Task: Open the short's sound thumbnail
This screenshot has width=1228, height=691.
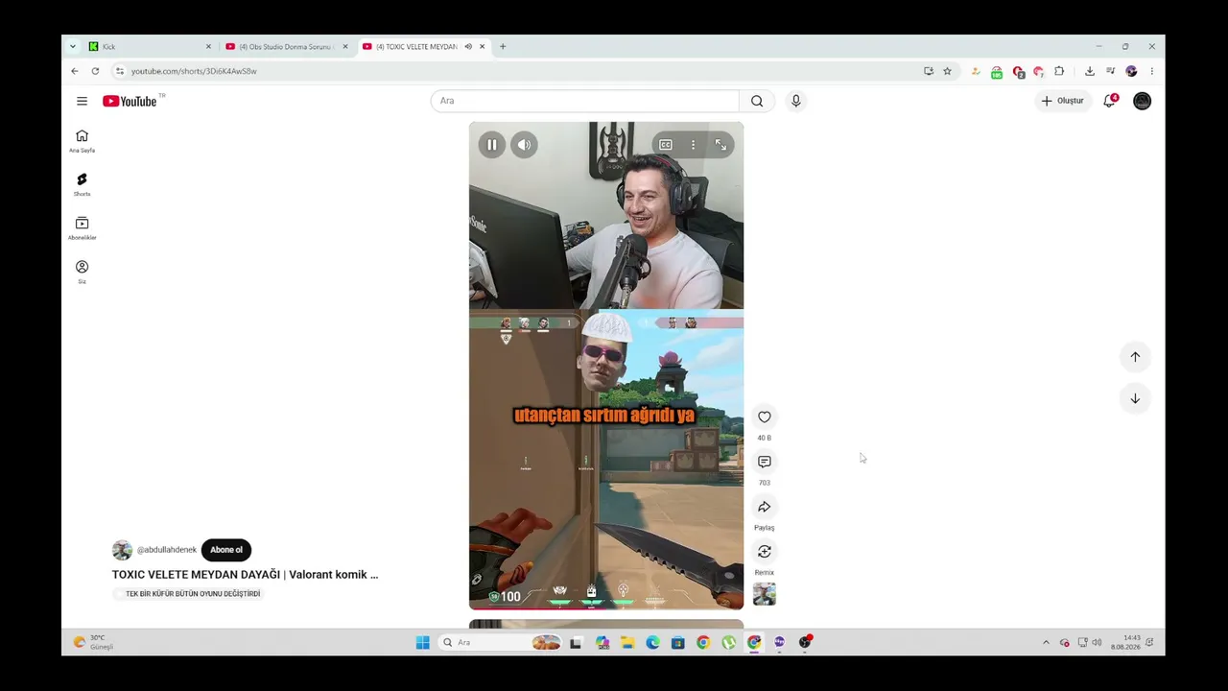Action: click(765, 594)
